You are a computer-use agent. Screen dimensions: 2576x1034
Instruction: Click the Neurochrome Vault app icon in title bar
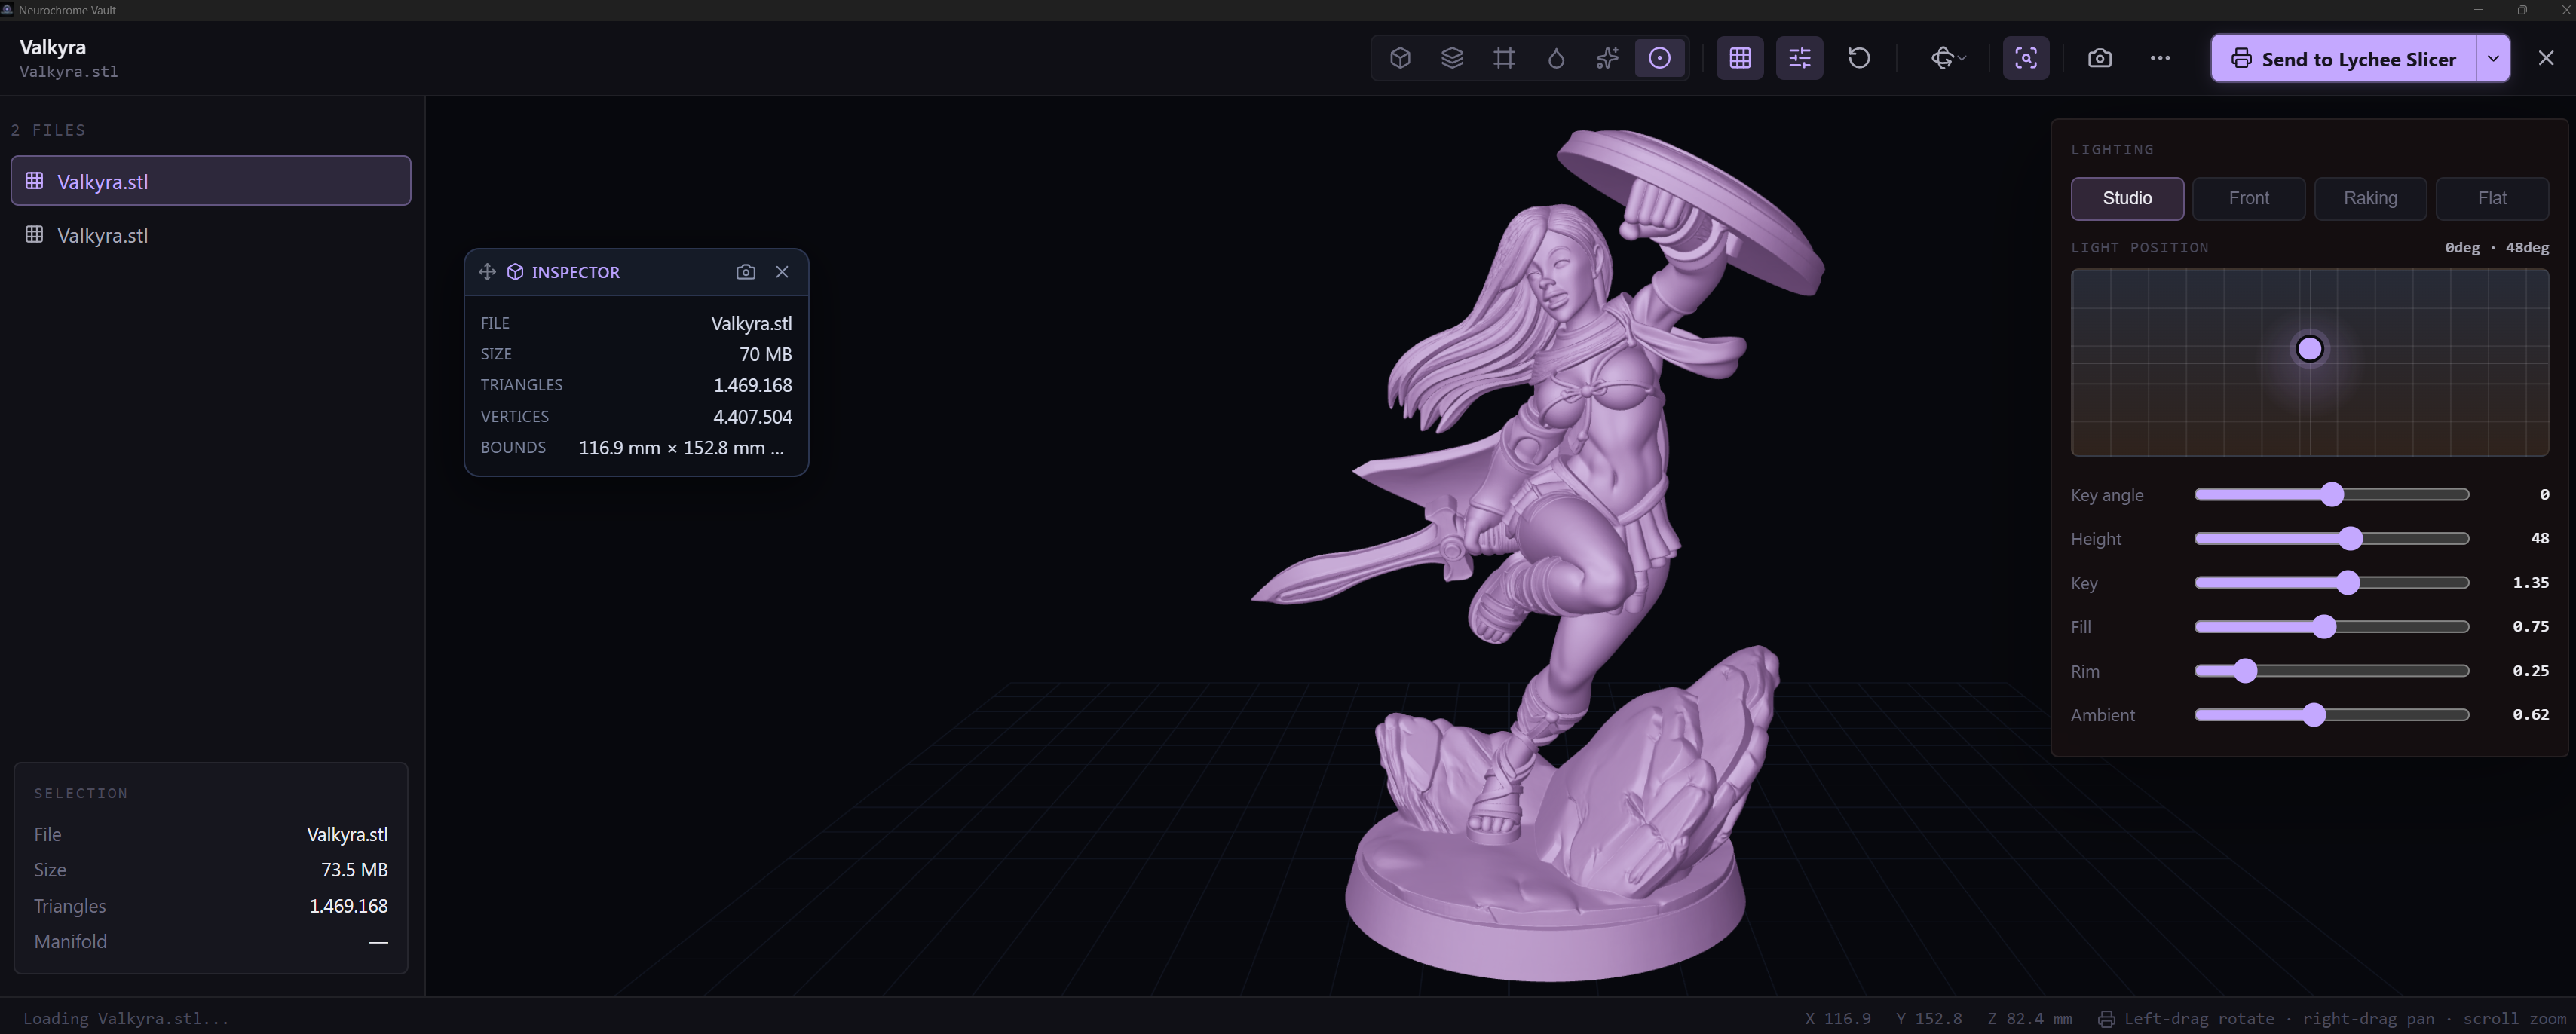(x=8, y=10)
